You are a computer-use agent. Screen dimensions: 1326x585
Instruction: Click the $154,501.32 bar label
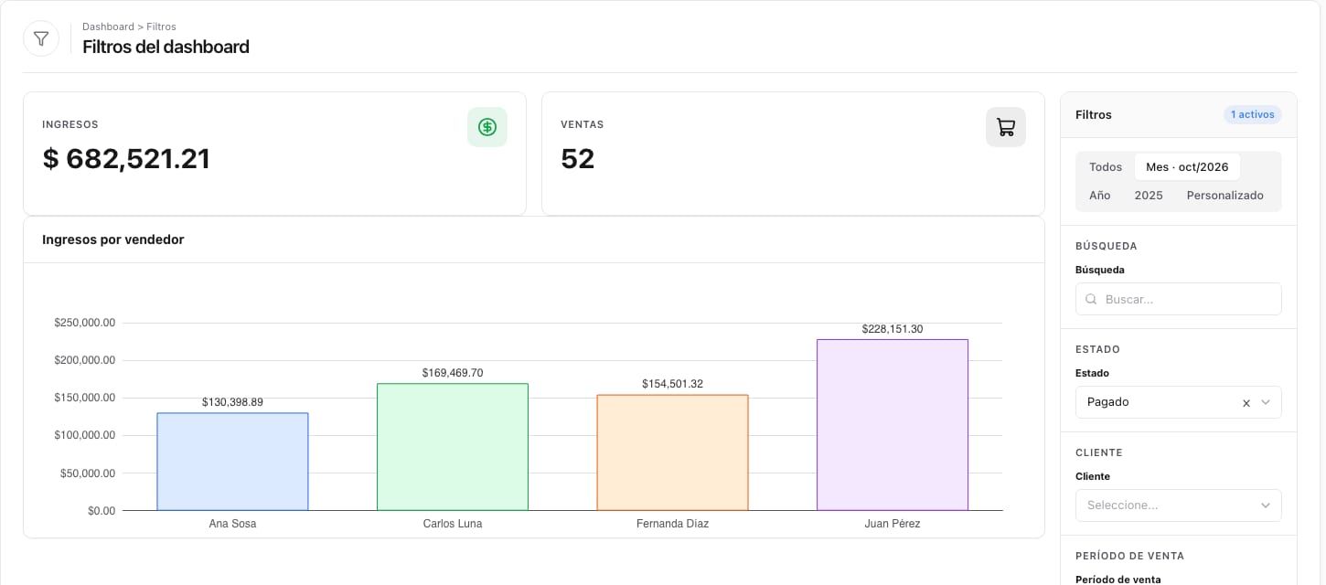click(x=672, y=384)
